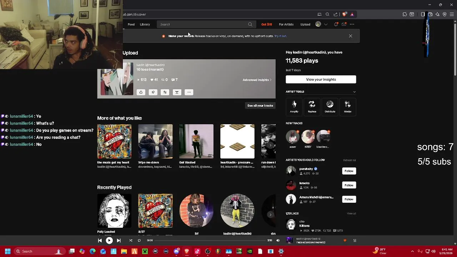Open the Windows Start menu
This screenshot has height=257, width=457.
(x=7, y=251)
